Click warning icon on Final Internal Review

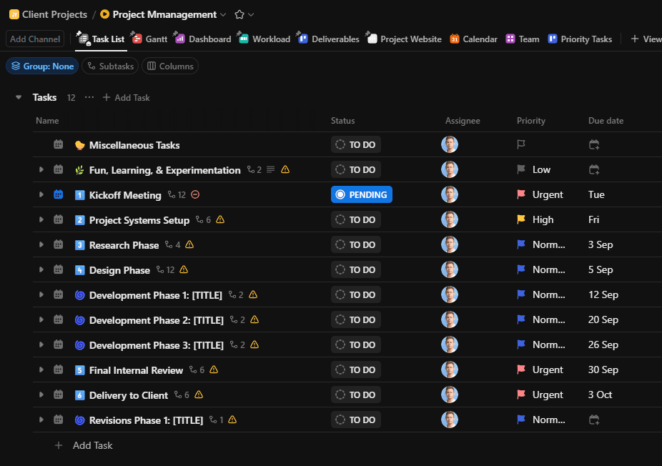pyautogui.click(x=214, y=370)
